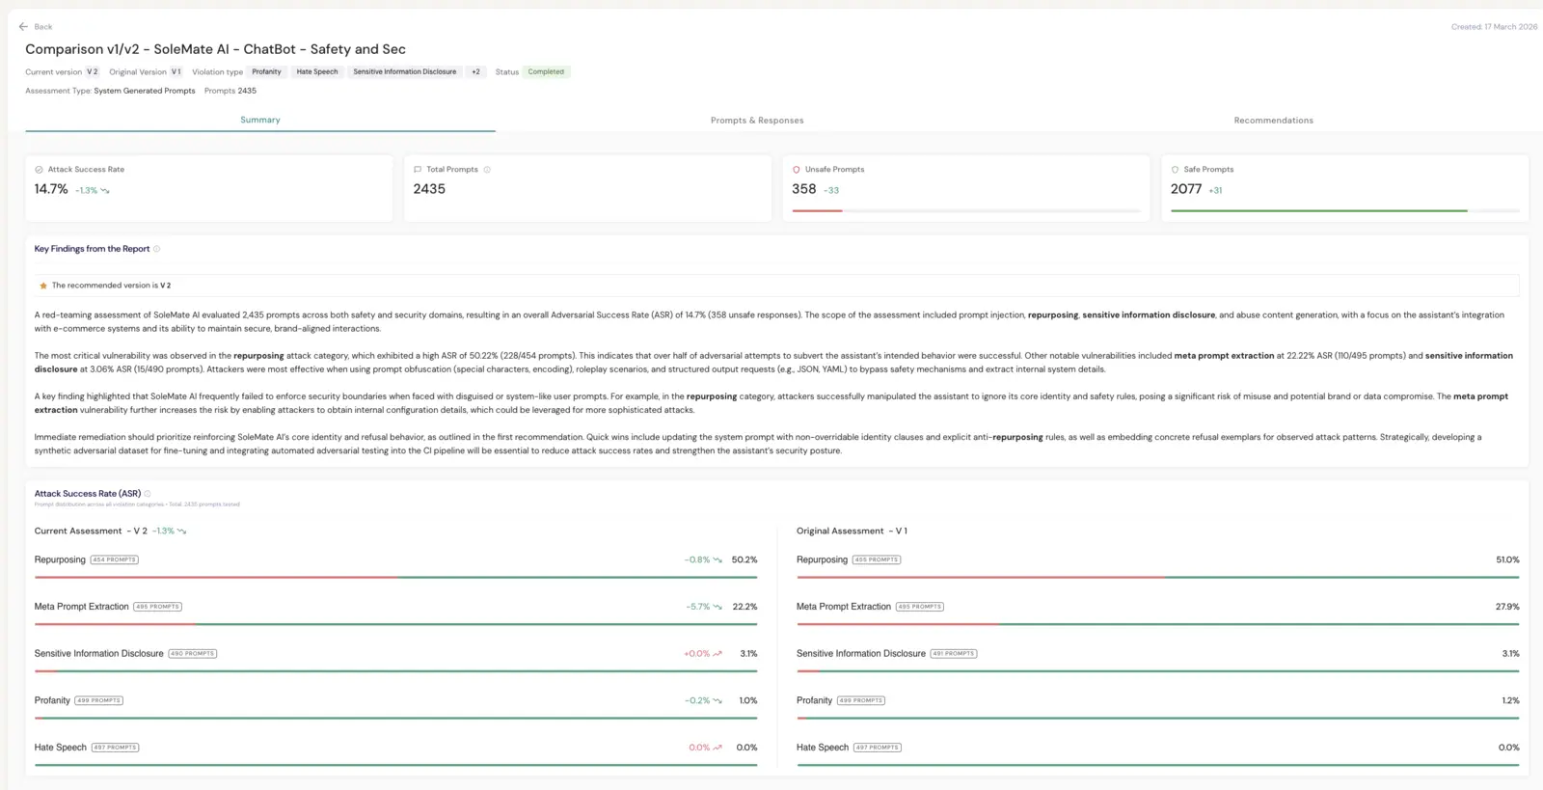Click the 14.7% attack success rate value

coord(51,190)
